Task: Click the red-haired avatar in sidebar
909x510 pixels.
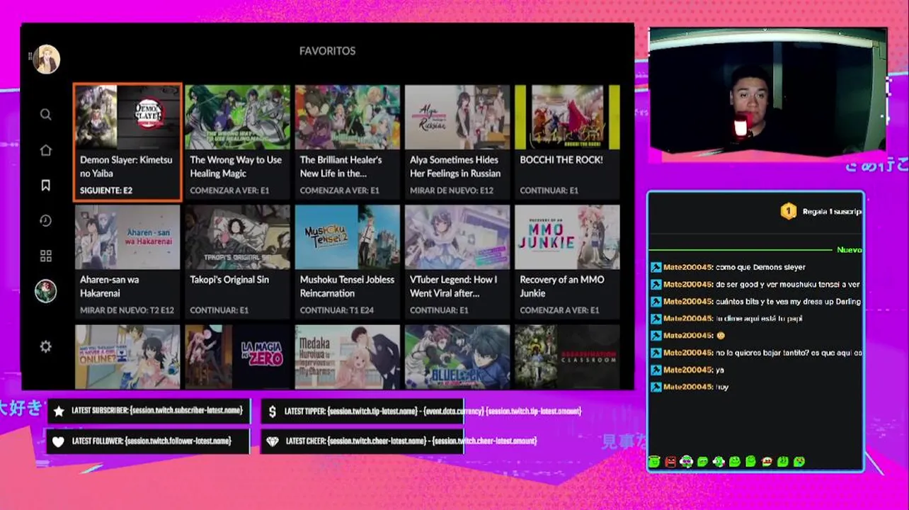Action: 46,291
